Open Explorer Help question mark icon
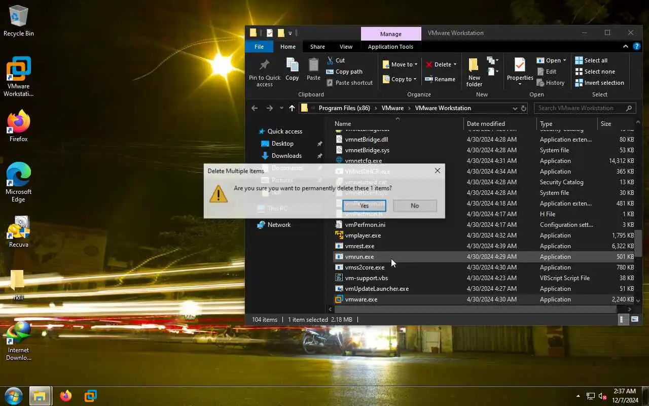 point(637,46)
